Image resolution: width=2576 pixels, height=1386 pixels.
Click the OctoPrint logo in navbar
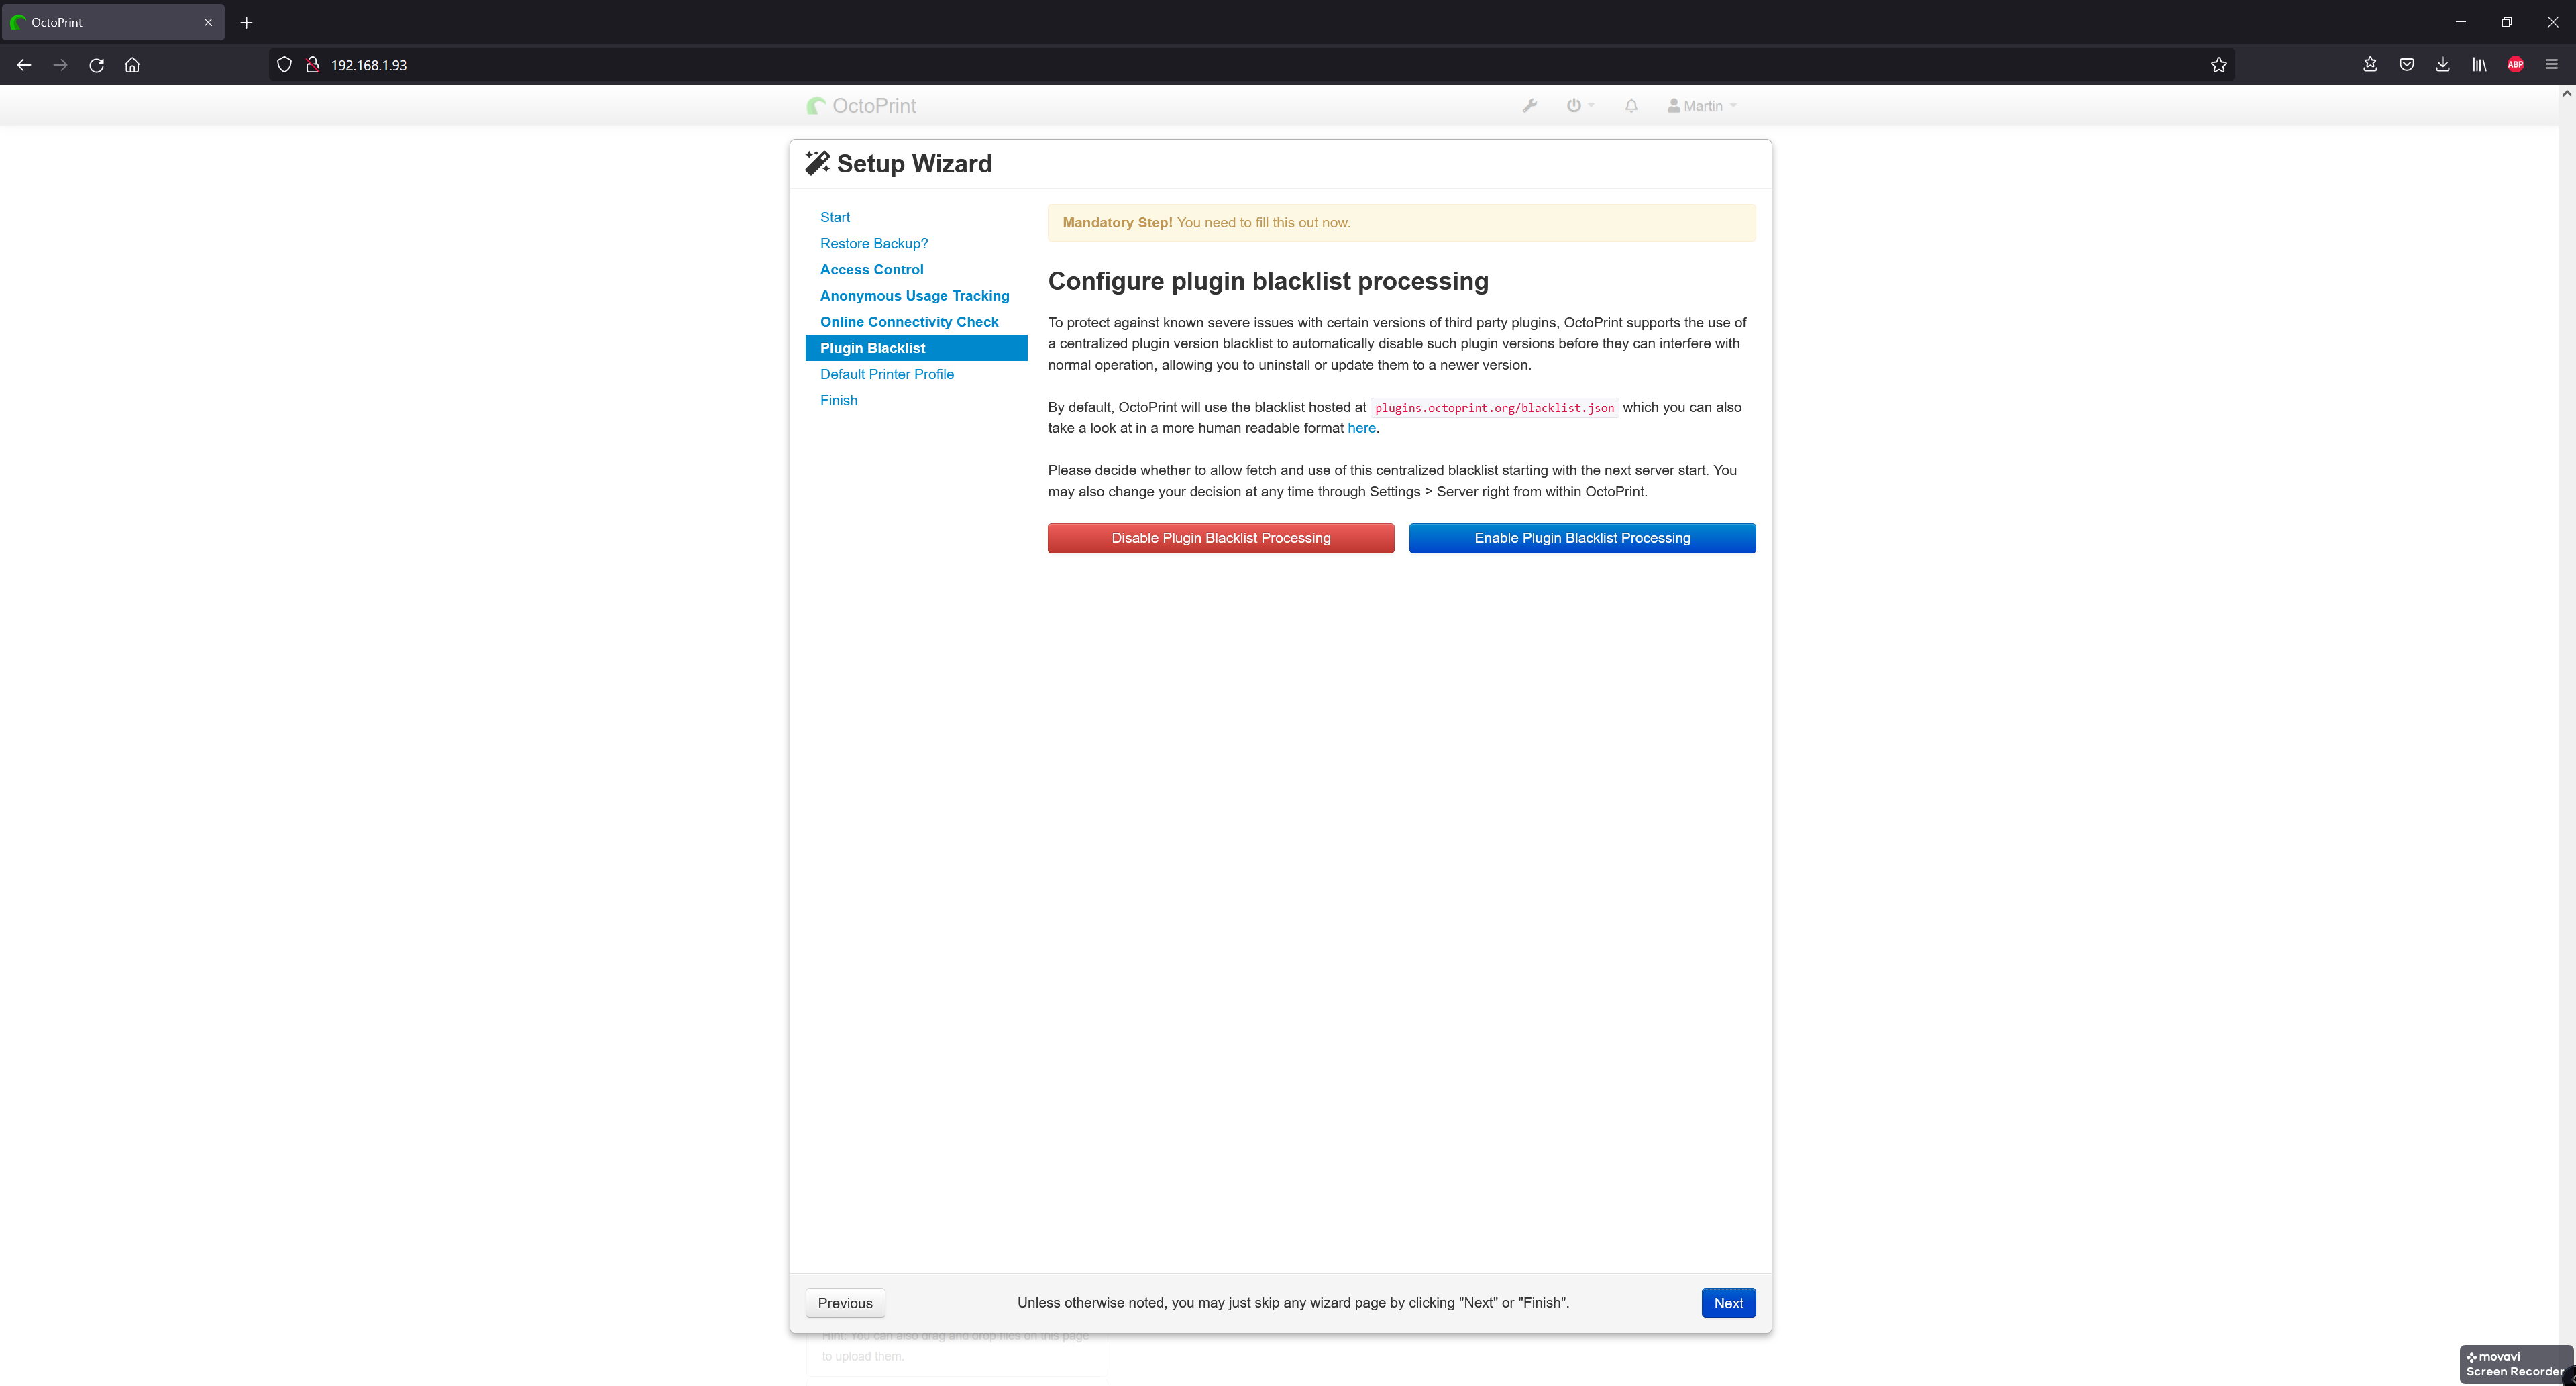tap(861, 105)
